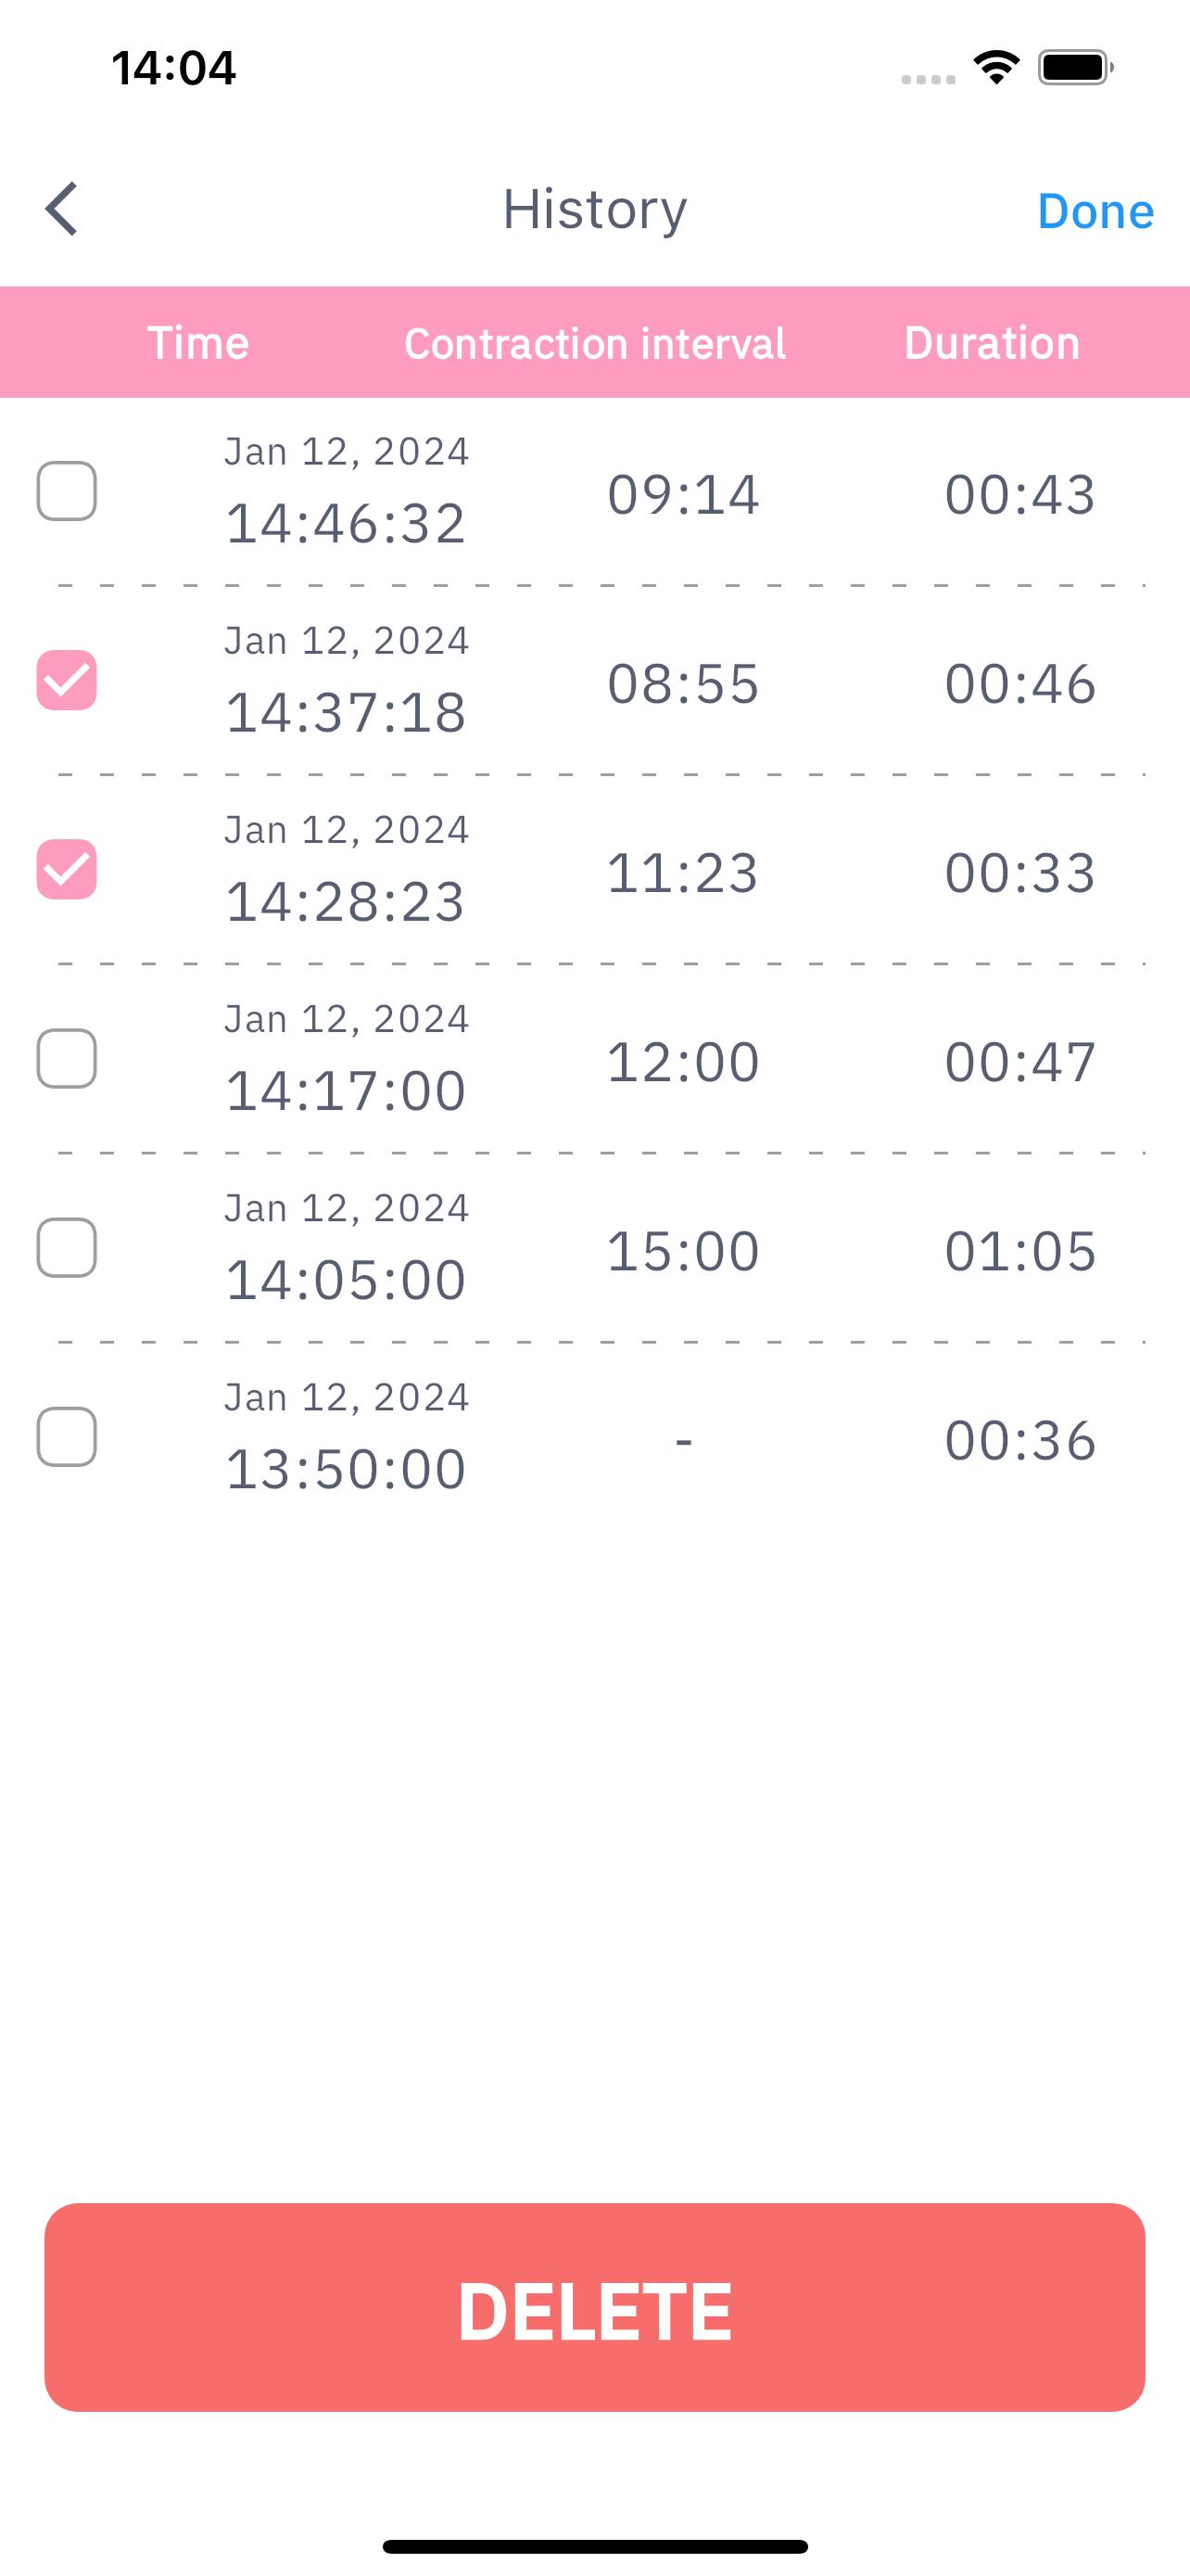
Task: Mark the 13:50:00 entry checkbox
Action: pyautogui.click(x=67, y=1437)
